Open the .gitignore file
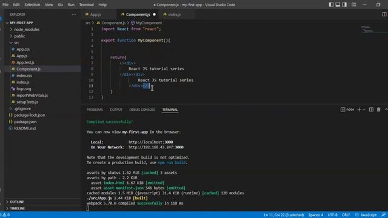388x218 pixels. coord(22,108)
